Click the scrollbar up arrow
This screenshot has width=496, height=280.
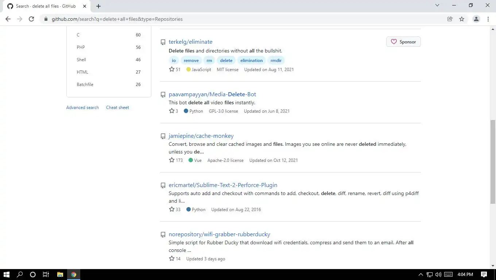(493, 29)
